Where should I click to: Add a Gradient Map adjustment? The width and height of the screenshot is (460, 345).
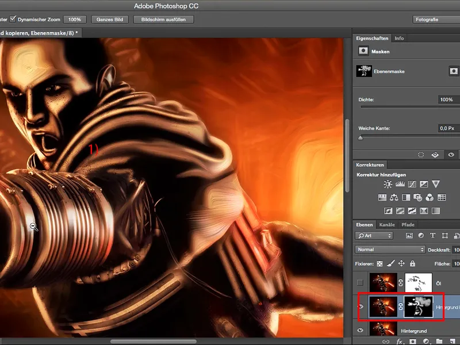click(436, 210)
